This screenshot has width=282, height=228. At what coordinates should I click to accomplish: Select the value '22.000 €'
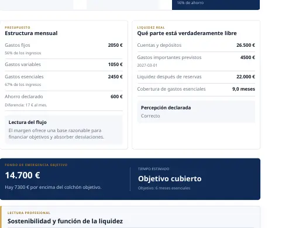pyautogui.click(x=246, y=77)
